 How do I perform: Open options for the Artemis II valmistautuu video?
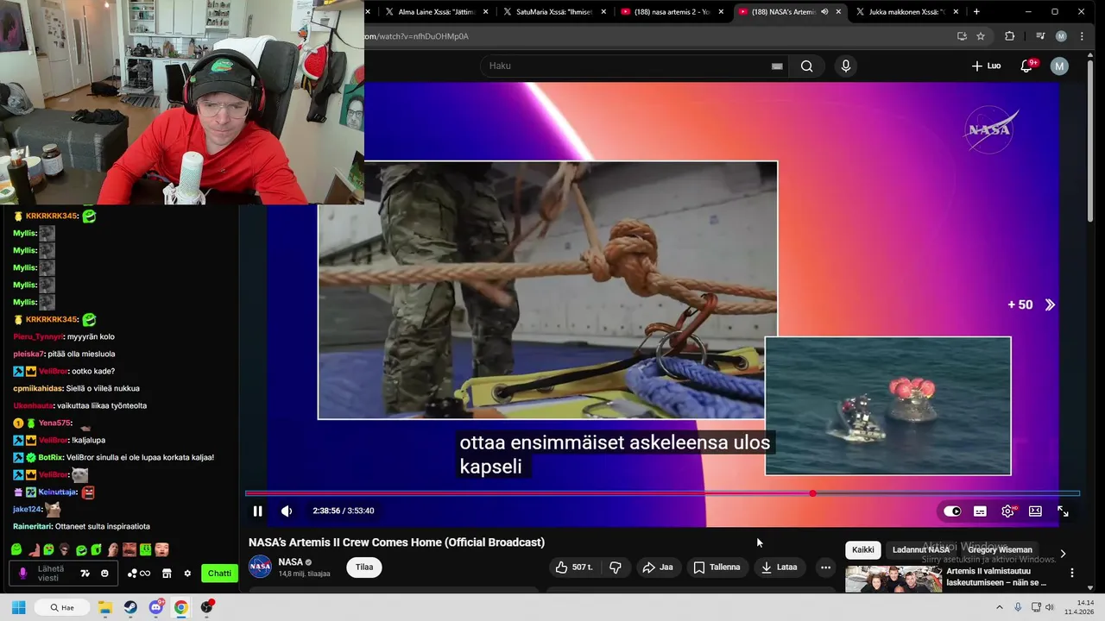(x=1072, y=573)
